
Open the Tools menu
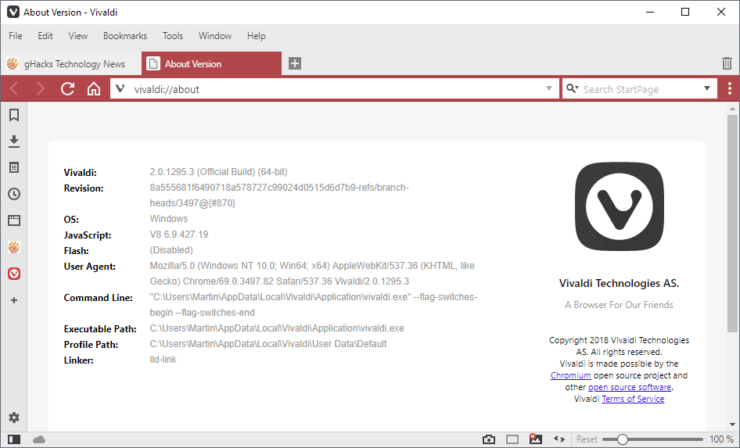173,36
